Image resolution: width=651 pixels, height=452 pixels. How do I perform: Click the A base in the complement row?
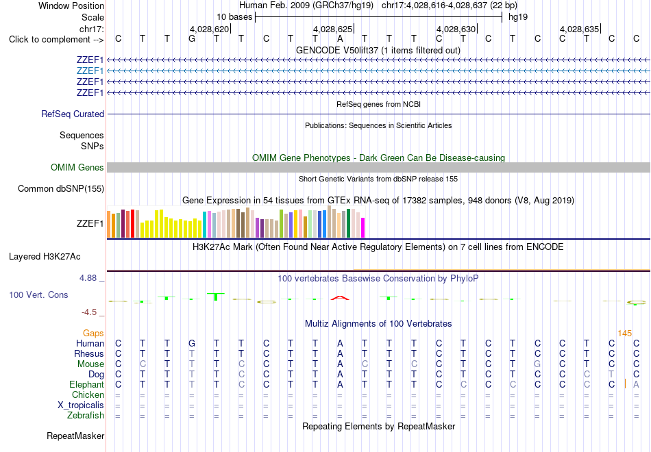(340, 38)
